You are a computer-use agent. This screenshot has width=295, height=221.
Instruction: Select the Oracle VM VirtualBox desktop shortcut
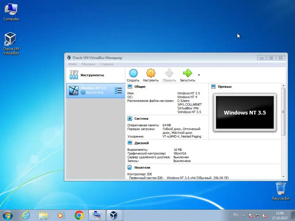(x=11, y=44)
